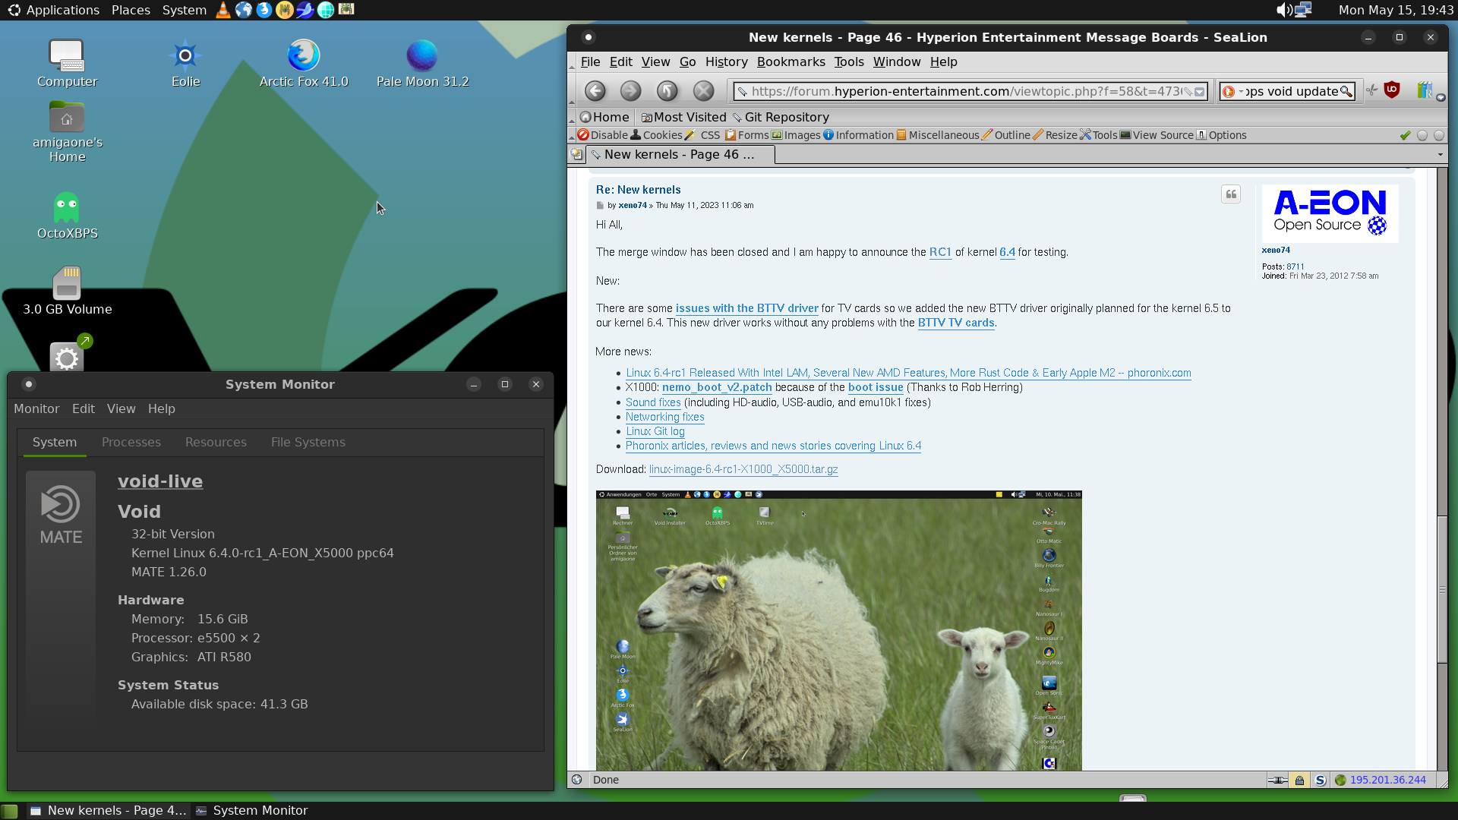Viewport: 1458px width, 820px height.
Task: Open the Linux Git log link
Action: [655, 431]
